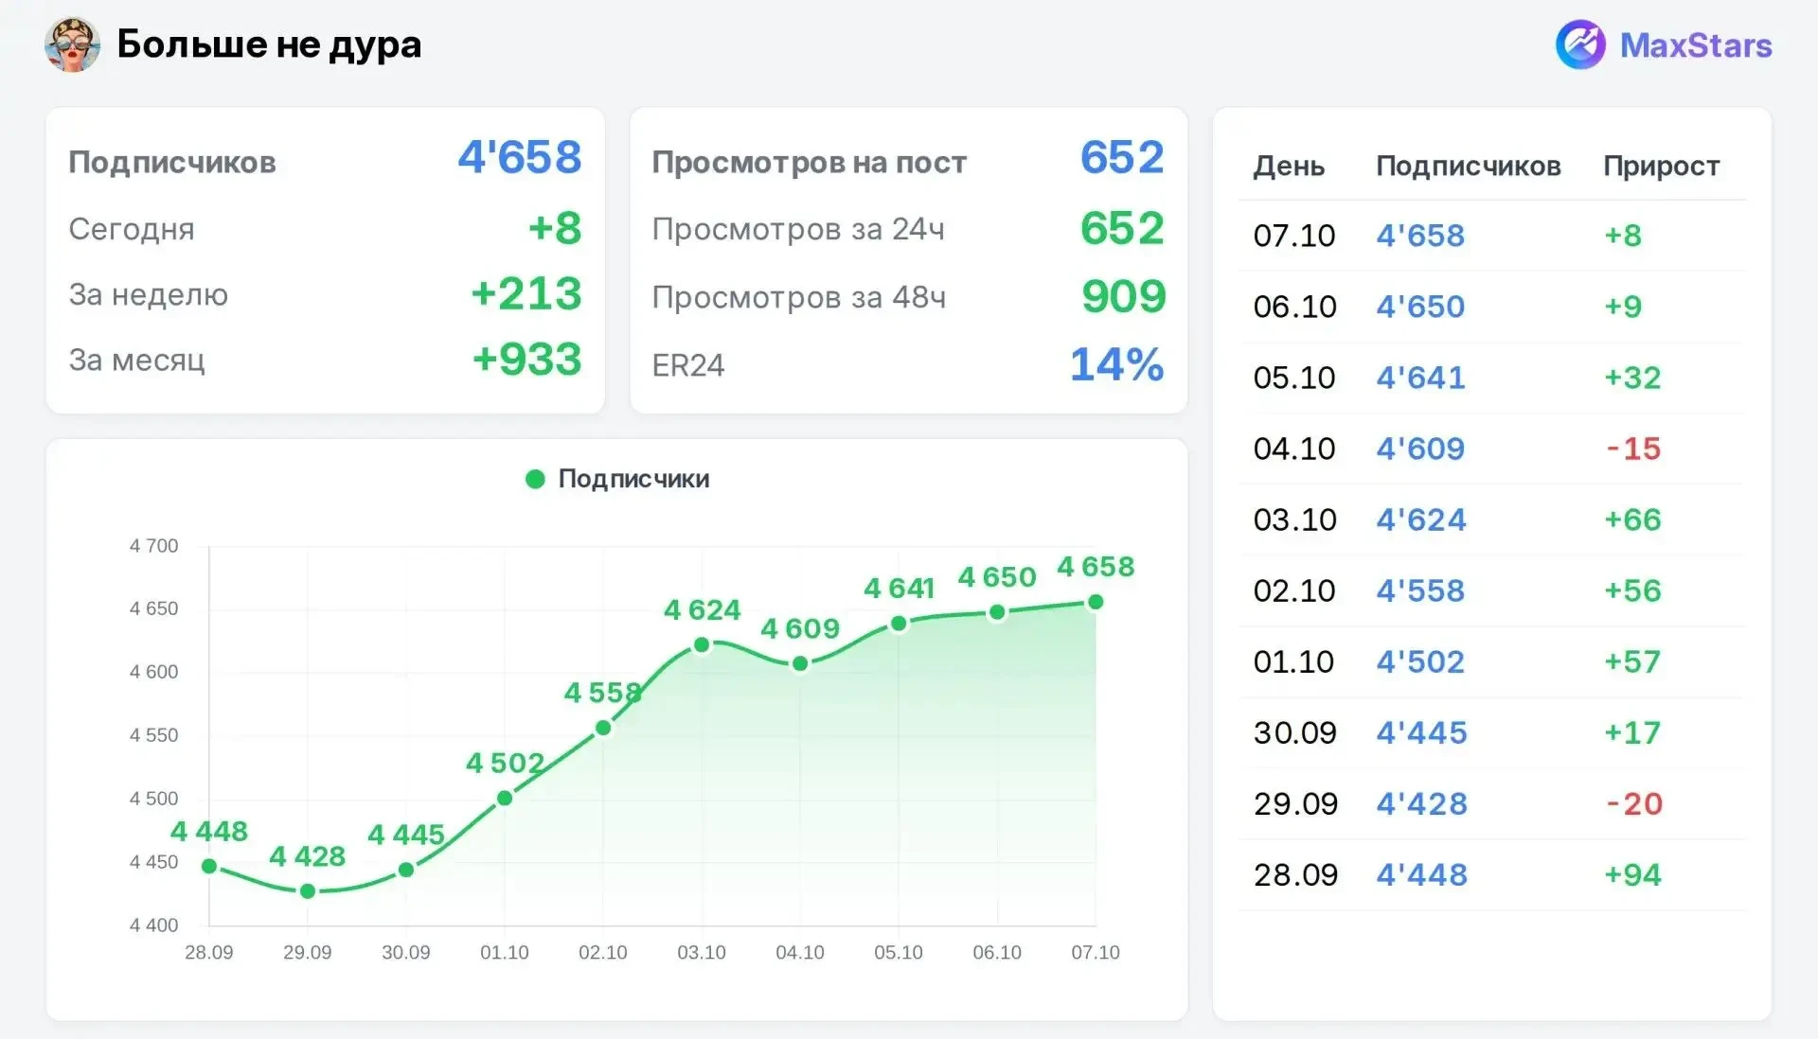
Task: Click the 'Подписчики' legend label
Action: coord(633,479)
